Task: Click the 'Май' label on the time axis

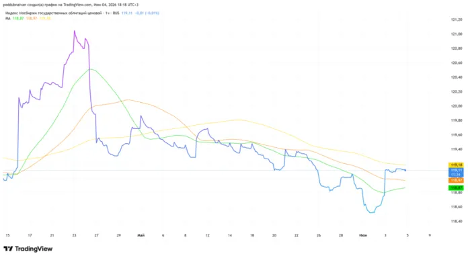Action: pos(141,235)
